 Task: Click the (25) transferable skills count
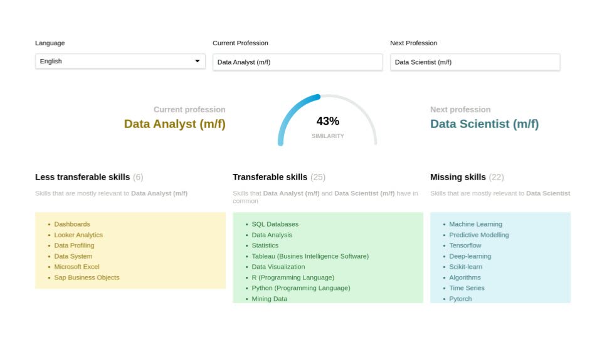click(x=318, y=177)
